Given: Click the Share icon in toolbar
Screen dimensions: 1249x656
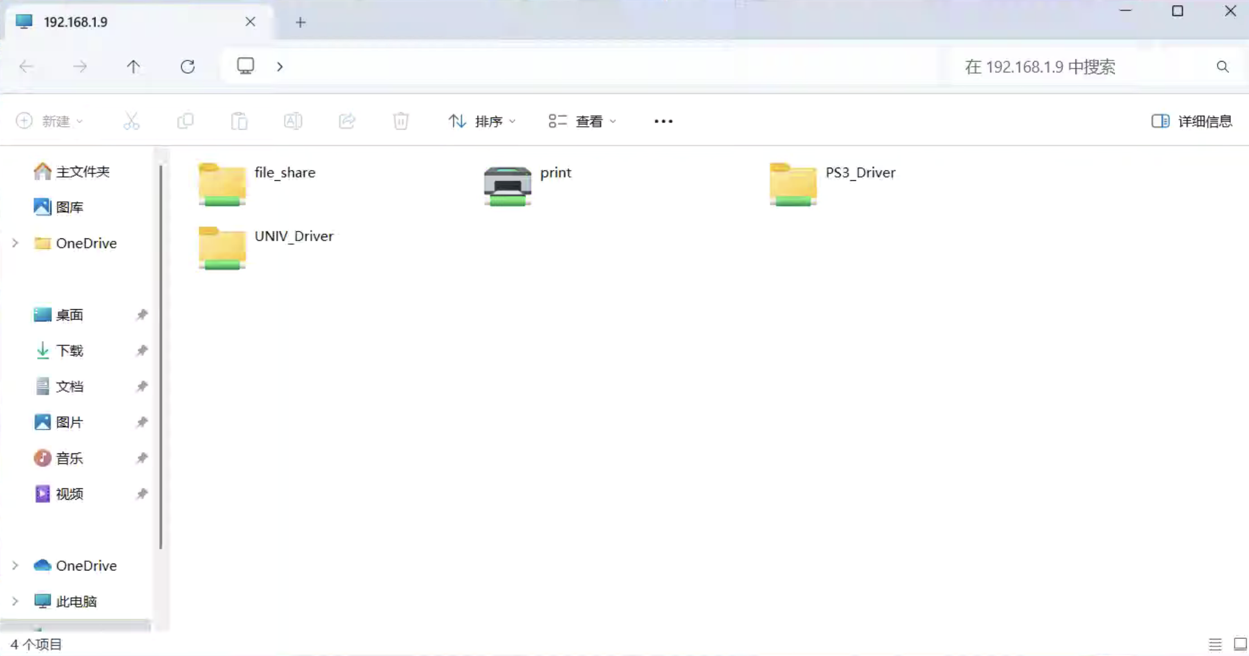Looking at the screenshot, I should coord(347,121).
